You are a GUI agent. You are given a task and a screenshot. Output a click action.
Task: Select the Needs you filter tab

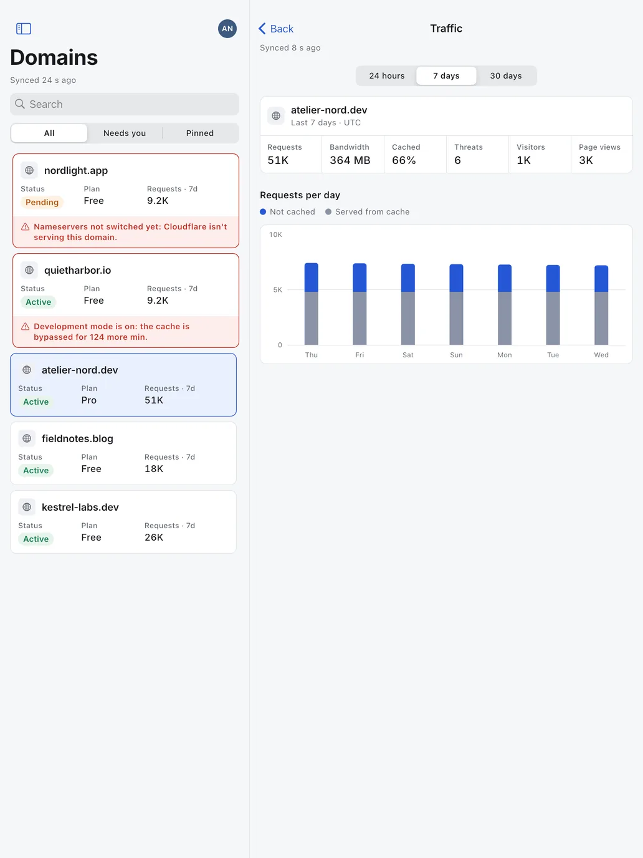[125, 133]
